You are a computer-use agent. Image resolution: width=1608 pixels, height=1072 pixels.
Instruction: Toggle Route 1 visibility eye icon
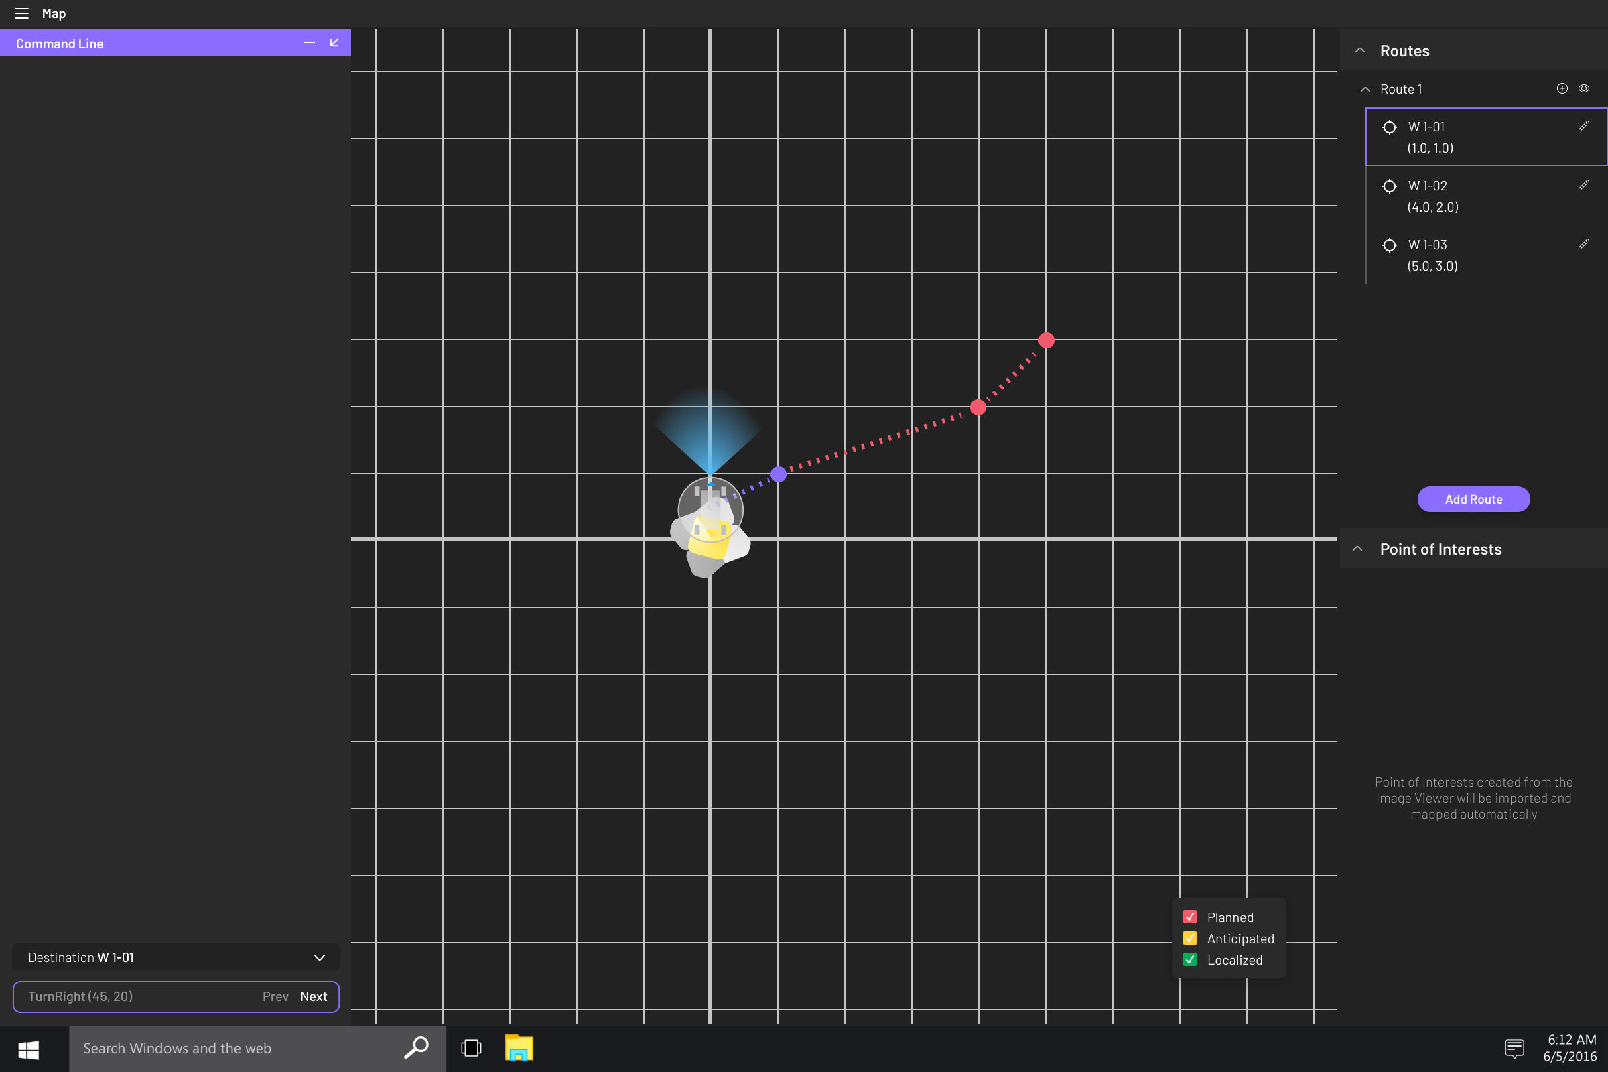(x=1584, y=89)
